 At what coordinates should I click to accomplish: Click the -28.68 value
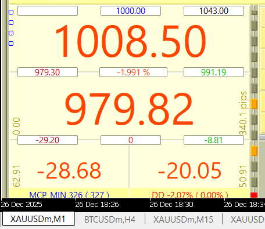point(69,170)
